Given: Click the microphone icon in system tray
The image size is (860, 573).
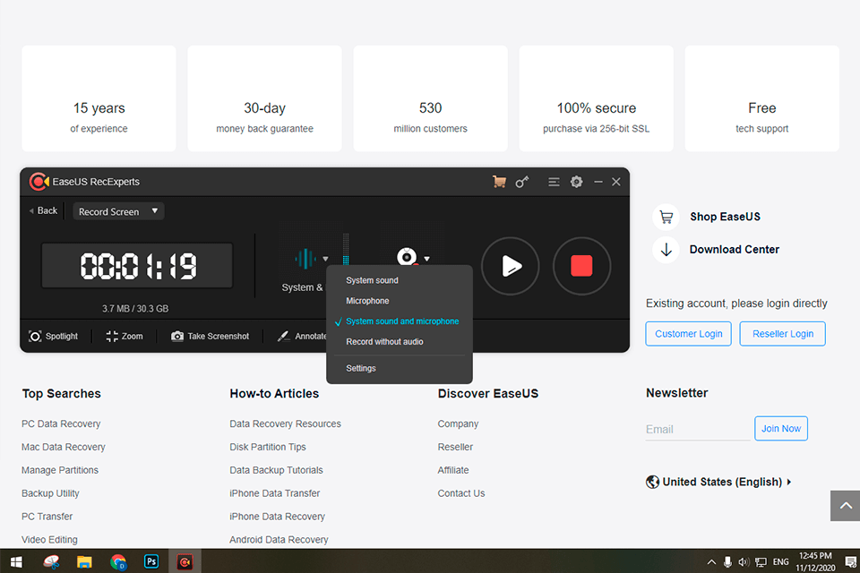Looking at the screenshot, I should 727,562.
